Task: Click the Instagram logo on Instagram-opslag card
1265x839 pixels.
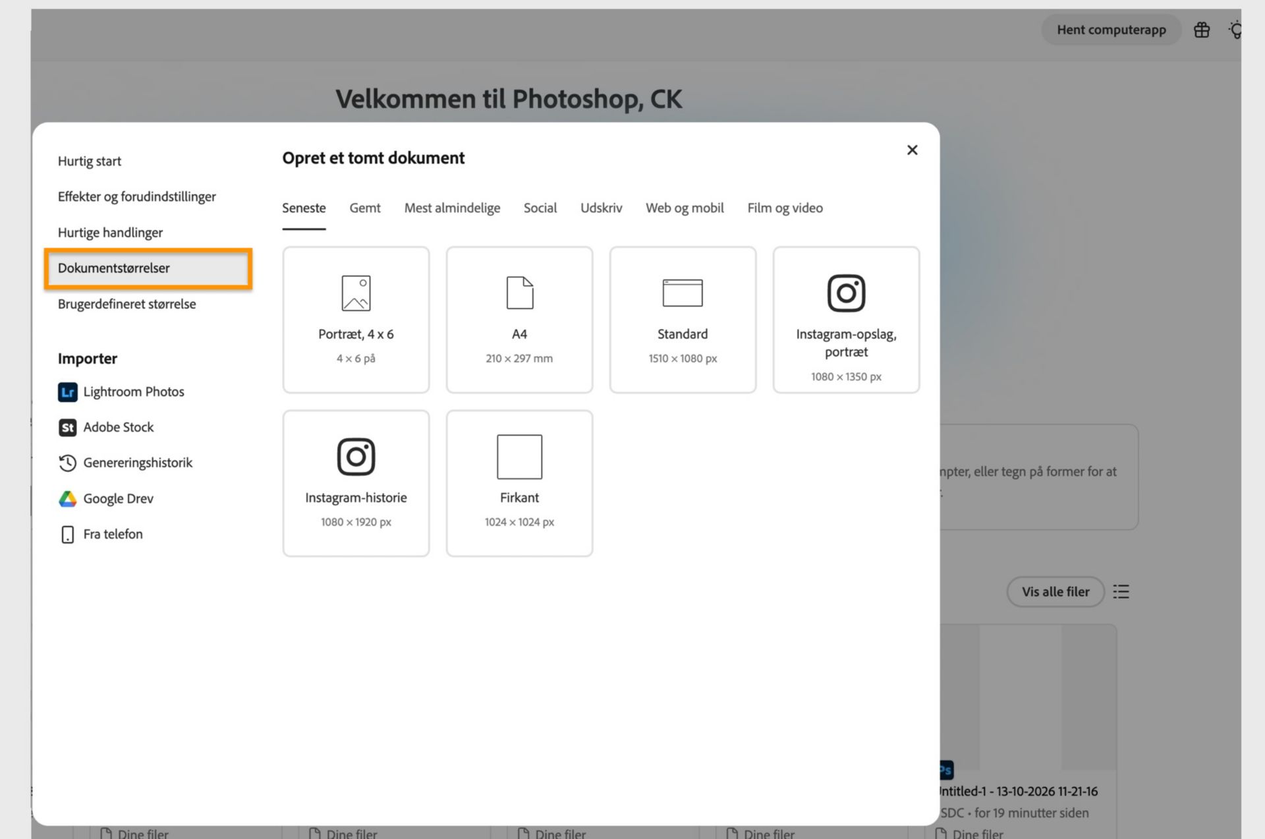Action: (x=846, y=293)
